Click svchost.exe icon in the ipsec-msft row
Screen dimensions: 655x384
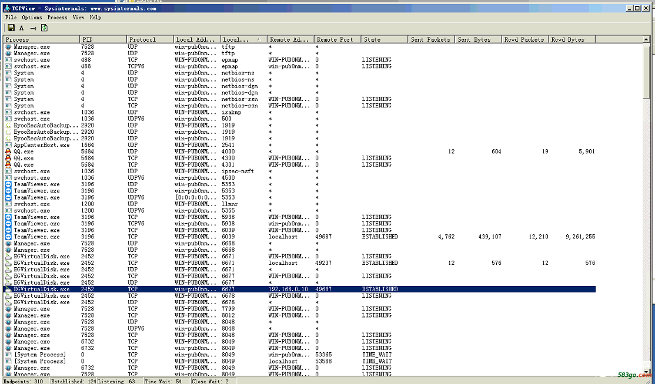(8, 171)
